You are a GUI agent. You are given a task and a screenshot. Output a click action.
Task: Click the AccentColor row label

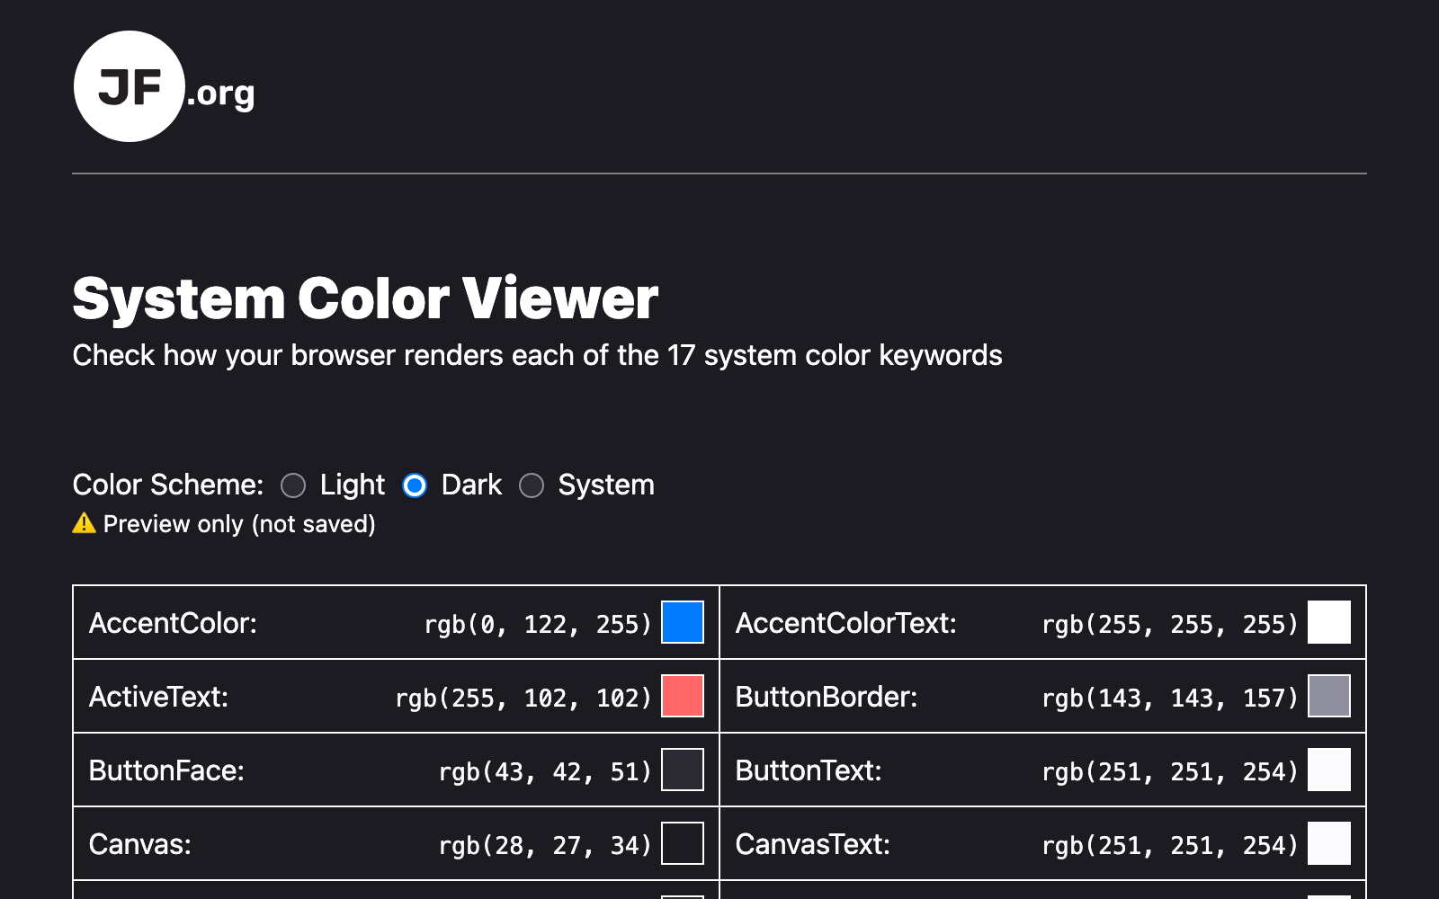click(x=173, y=623)
